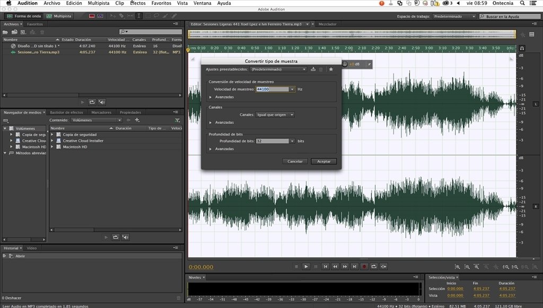Click the Velocidad de muestreo input field
Image resolution: width=543 pixels, height=308 pixels.
(x=272, y=89)
